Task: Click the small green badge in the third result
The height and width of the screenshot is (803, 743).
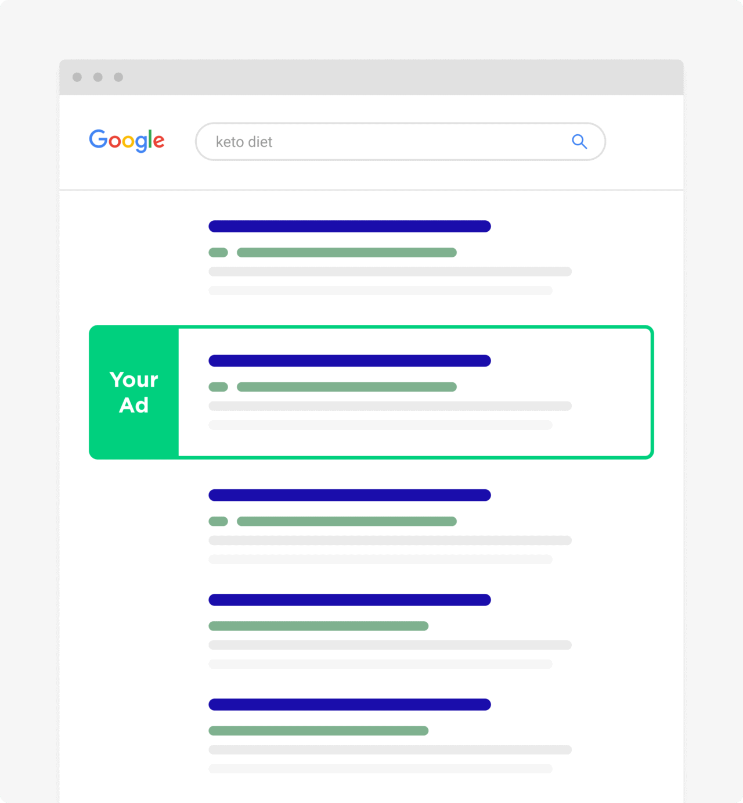Action: coord(218,522)
